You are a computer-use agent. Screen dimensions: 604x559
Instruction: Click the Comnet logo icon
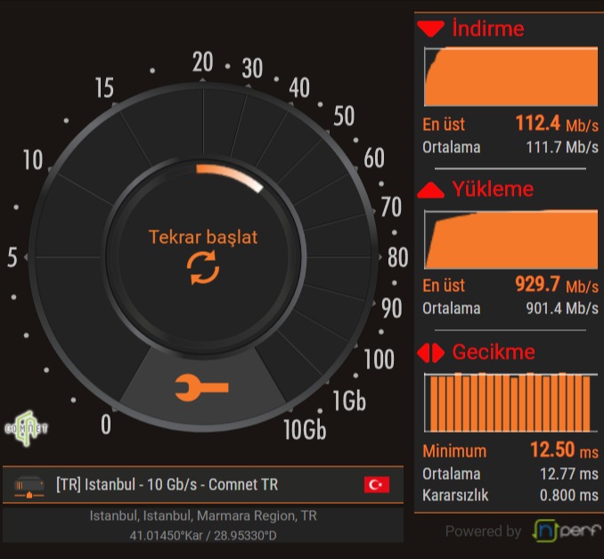tap(26, 428)
